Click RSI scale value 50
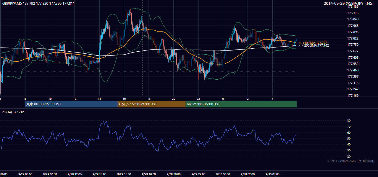378x177 pixels. point(349,138)
